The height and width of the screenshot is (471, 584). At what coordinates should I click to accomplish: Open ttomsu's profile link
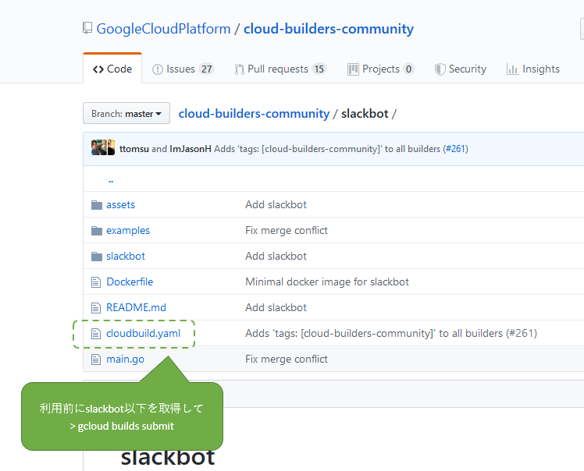click(x=134, y=149)
